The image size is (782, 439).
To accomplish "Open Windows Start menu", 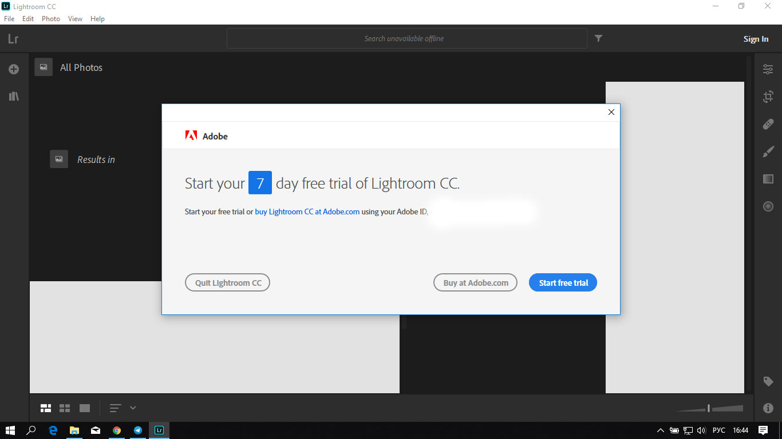I will click(x=10, y=430).
